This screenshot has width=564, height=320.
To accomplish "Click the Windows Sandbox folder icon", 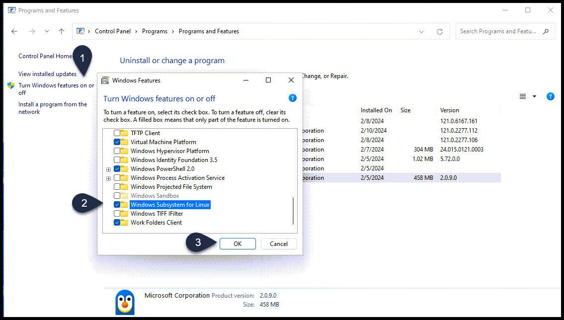I will click(x=124, y=196).
